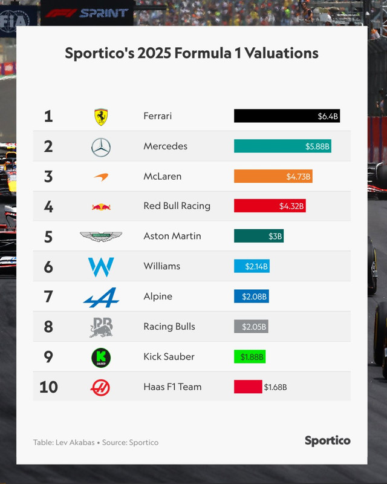Click the Ferrari prancing horse logo
Image resolution: width=387 pixels, height=484 pixels.
click(x=101, y=117)
